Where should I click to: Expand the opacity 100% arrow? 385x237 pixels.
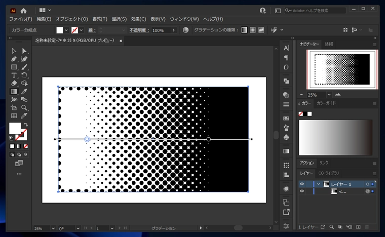(174, 30)
